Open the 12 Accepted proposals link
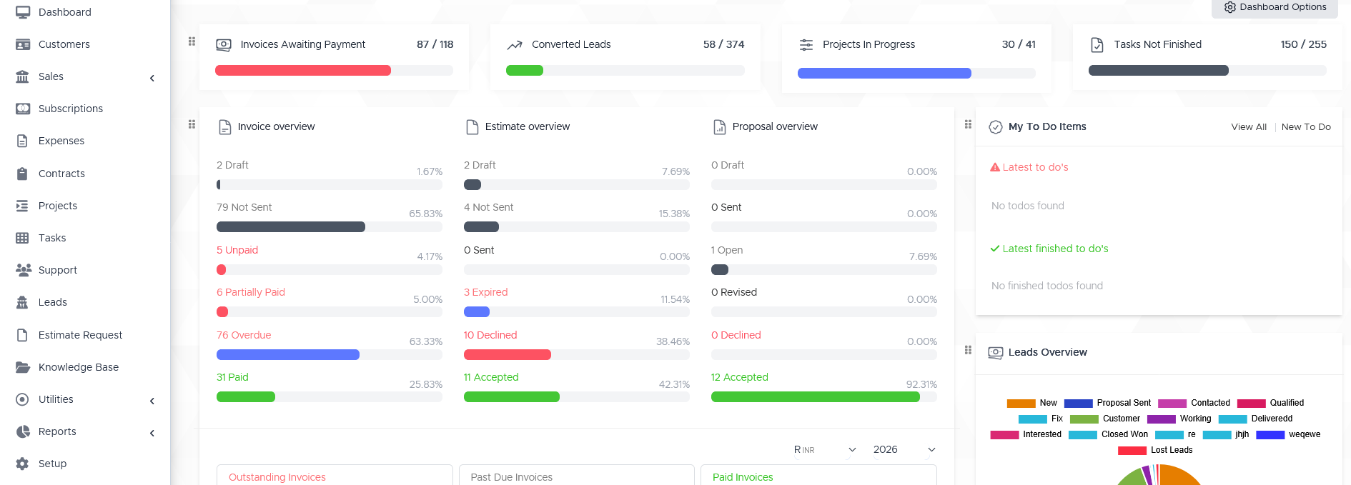Image resolution: width=1351 pixels, height=485 pixels. (x=740, y=377)
